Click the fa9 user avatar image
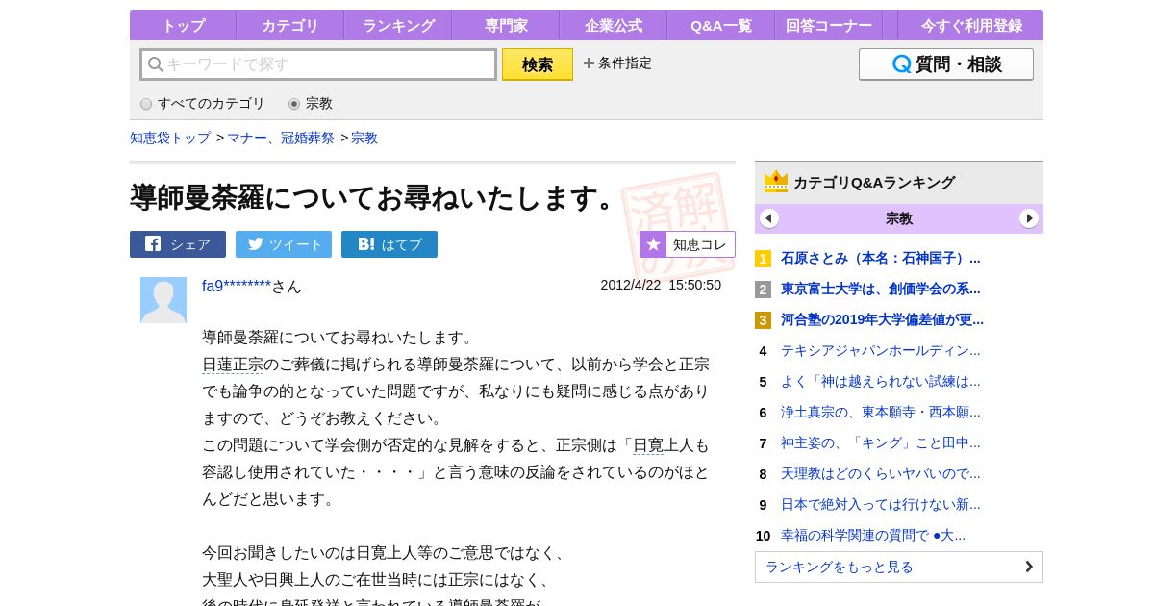 coord(163,300)
